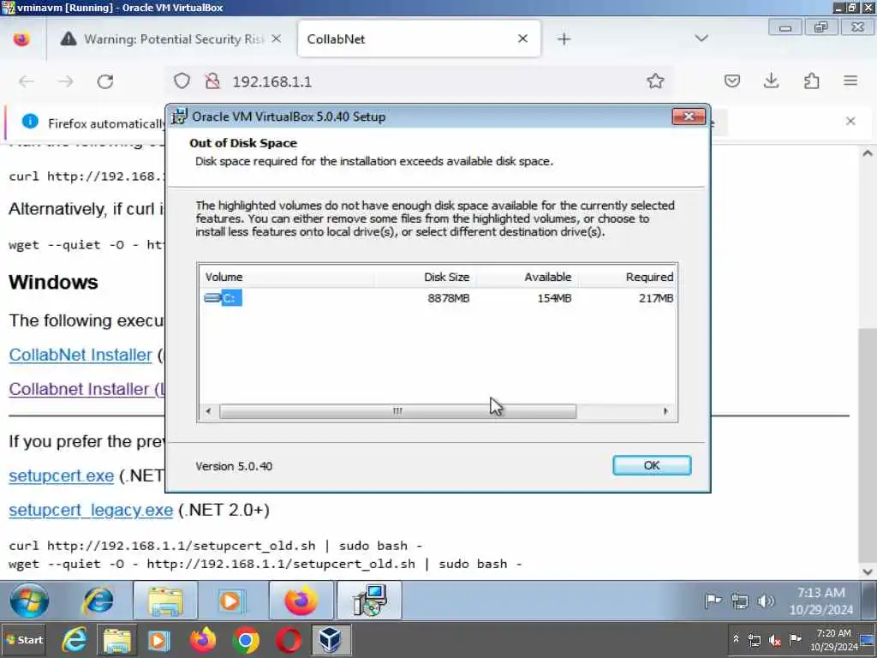The height and width of the screenshot is (658, 877).
Task: Open the Firefox hamburger menu
Action: 850,81
